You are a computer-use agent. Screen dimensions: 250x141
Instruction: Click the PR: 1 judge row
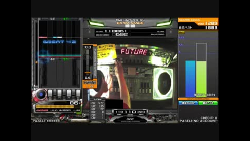point(98,115)
